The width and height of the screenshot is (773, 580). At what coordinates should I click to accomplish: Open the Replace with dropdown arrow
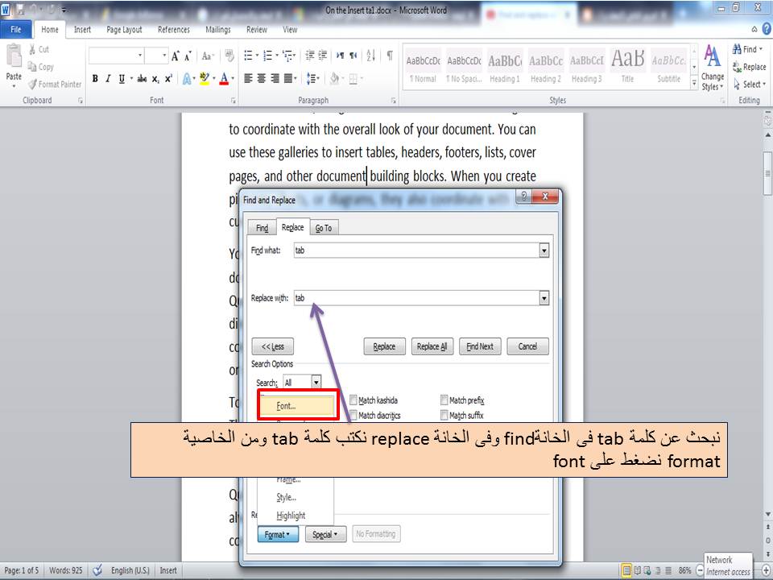coord(544,298)
